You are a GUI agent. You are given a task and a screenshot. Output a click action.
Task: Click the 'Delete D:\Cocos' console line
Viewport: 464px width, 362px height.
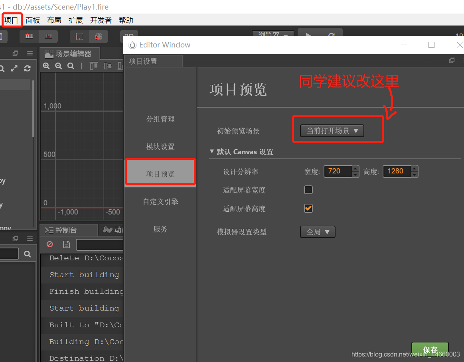(82, 258)
